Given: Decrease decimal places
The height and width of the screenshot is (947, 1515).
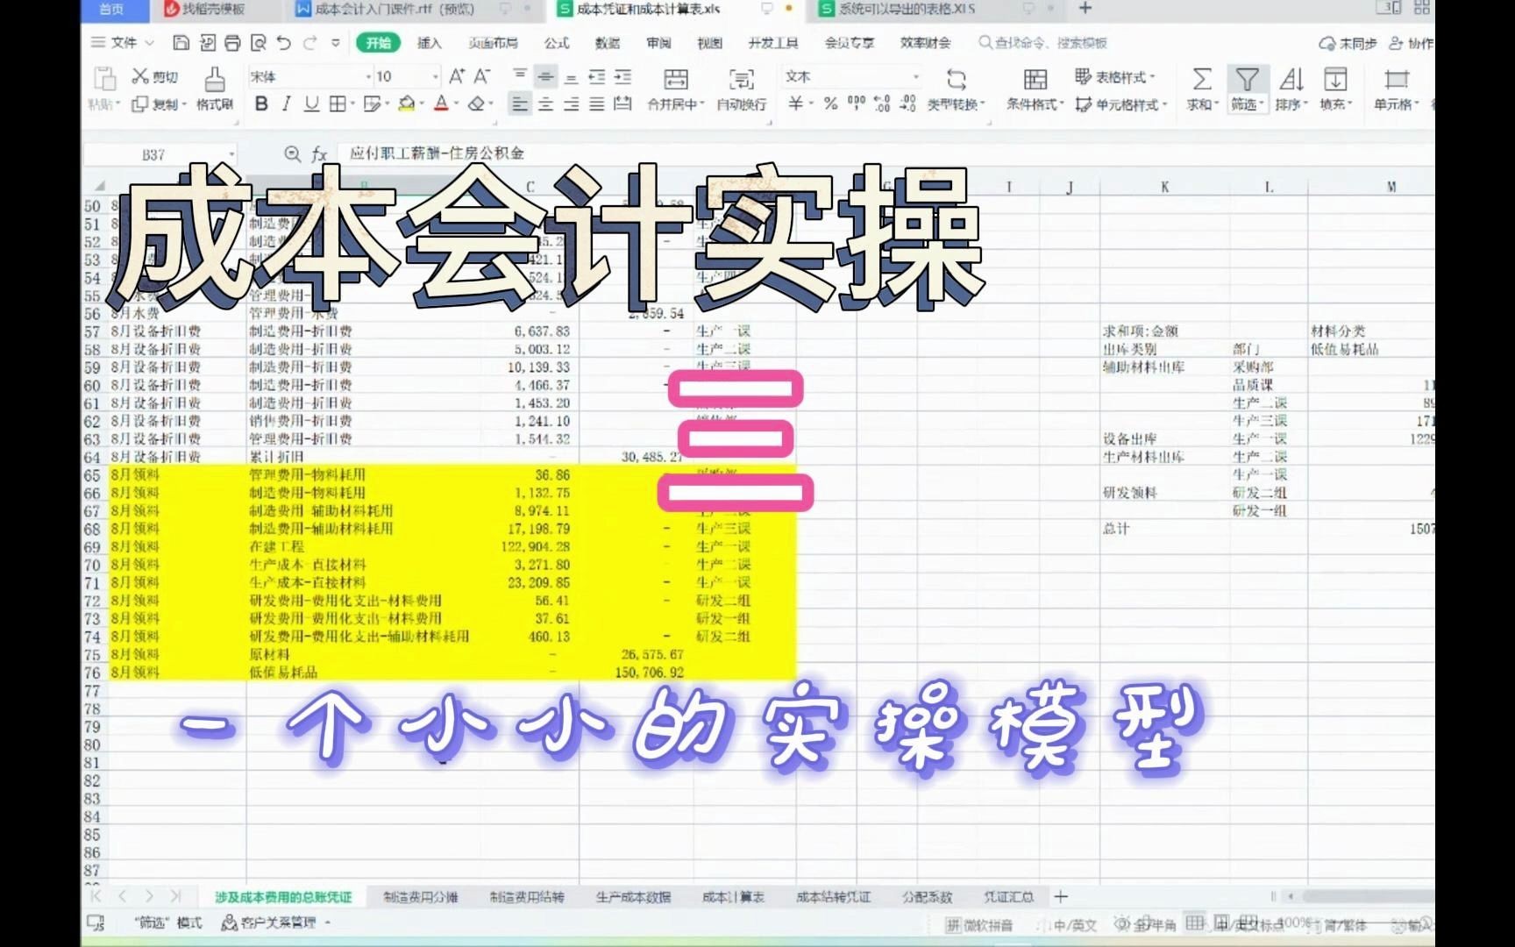Looking at the screenshot, I should pos(908,104).
